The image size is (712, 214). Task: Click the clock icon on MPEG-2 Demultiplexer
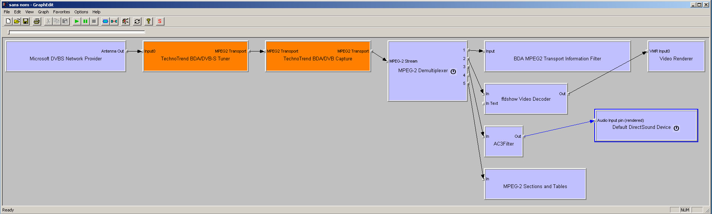pos(453,71)
